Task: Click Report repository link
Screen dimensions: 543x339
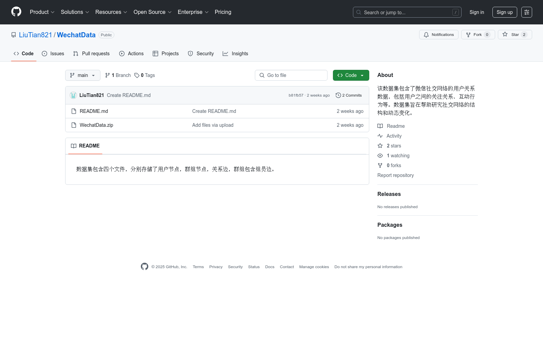Action: (x=395, y=175)
